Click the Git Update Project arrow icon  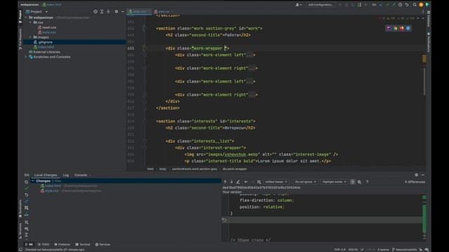click(381, 5)
